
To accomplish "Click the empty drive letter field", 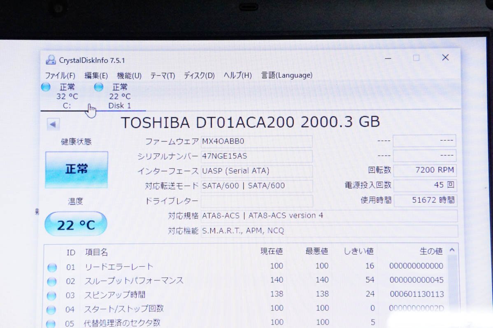I will coord(257,201).
